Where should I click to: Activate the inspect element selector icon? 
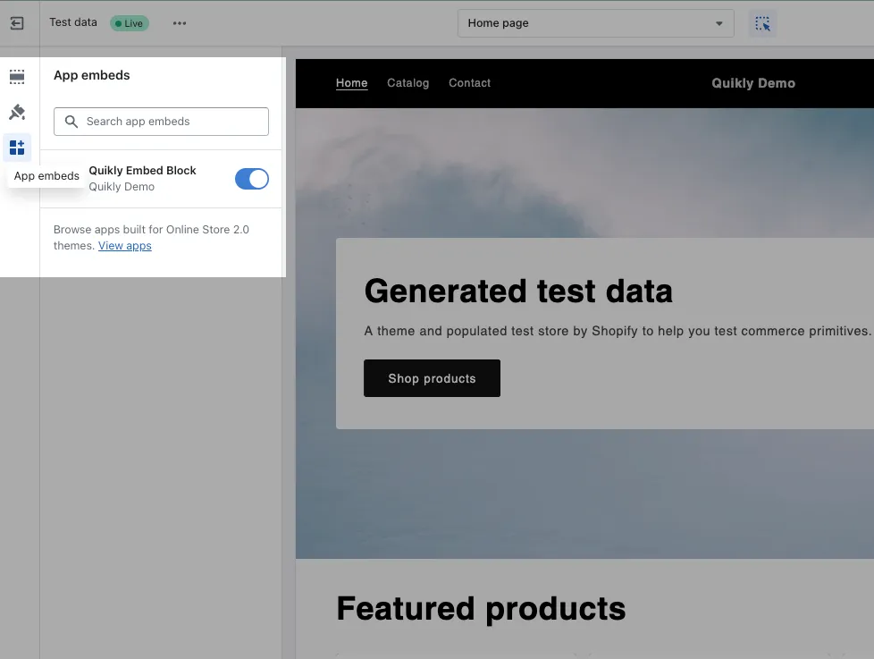tap(762, 22)
